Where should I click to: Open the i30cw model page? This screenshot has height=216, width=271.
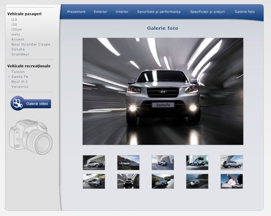click(x=17, y=29)
